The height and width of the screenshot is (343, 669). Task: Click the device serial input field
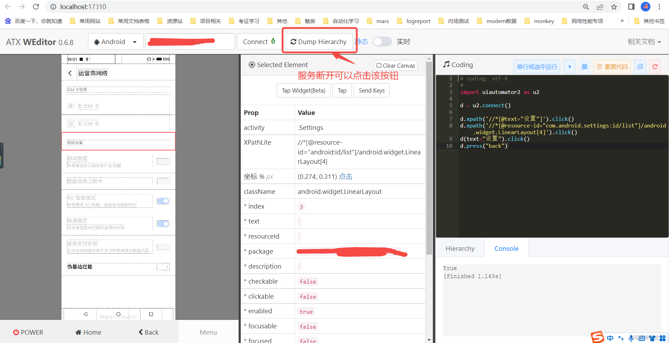click(x=190, y=41)
